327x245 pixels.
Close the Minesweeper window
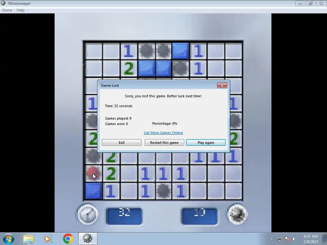click(x=321, y=3)
